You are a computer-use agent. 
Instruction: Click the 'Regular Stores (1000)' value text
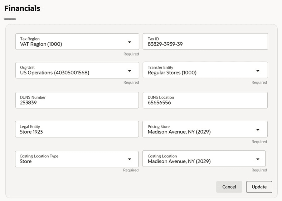[172, 73]
